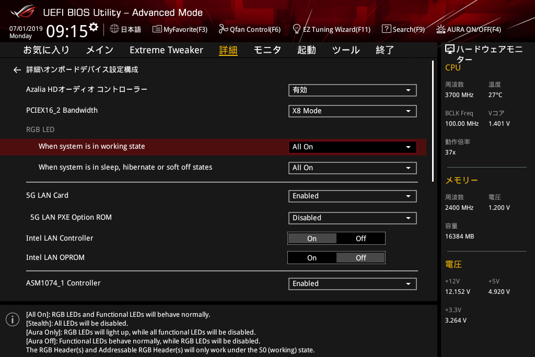Click CPU frequency value '3700 MHz'
This screenshot has height=357, width=535.
pyautogui.click(x=459, y=95)
